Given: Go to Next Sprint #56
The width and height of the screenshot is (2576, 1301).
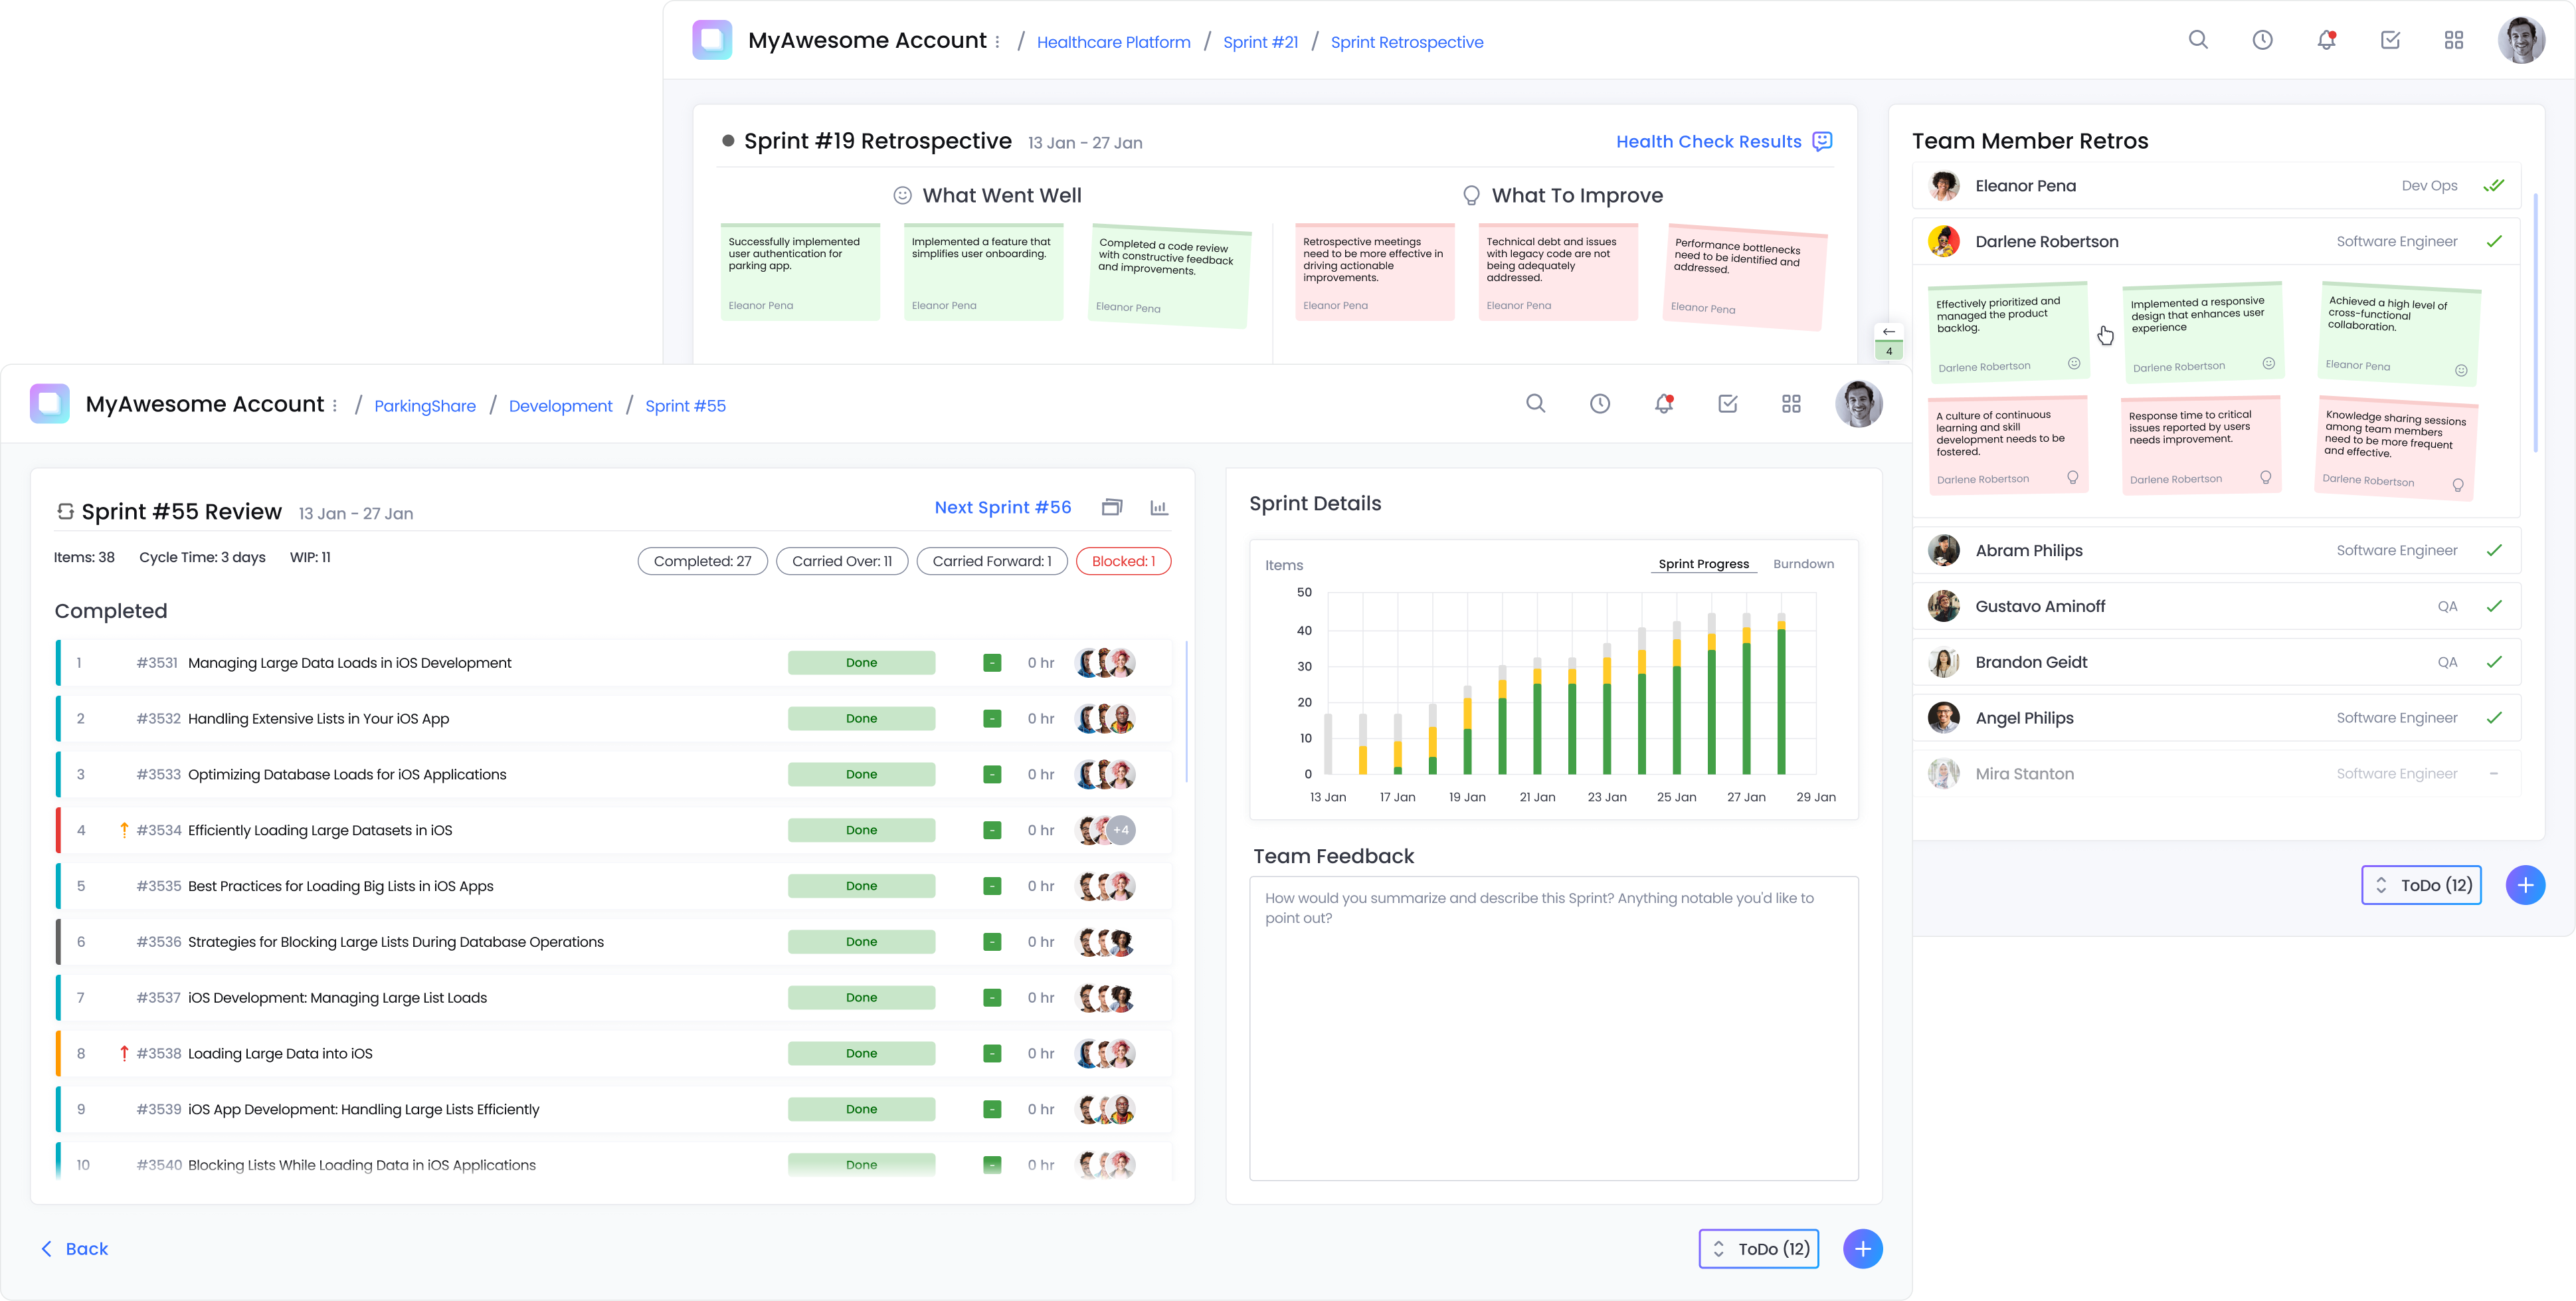Looking at the screenshot, I should click(1002, 507).
